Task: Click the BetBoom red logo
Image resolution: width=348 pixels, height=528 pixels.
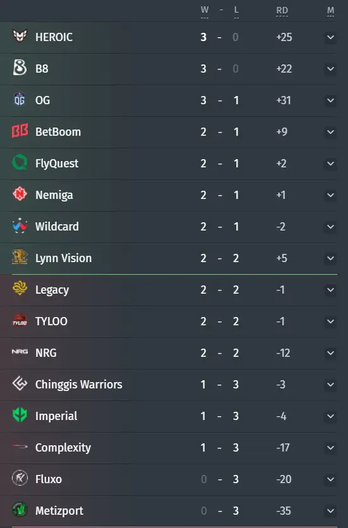Action: (x=20, y=131)
